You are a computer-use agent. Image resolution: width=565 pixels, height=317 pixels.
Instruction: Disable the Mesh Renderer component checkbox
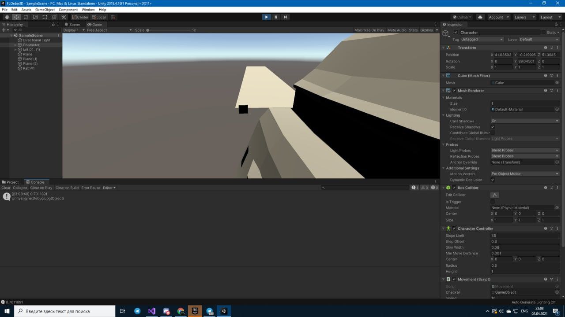(454, 91)
